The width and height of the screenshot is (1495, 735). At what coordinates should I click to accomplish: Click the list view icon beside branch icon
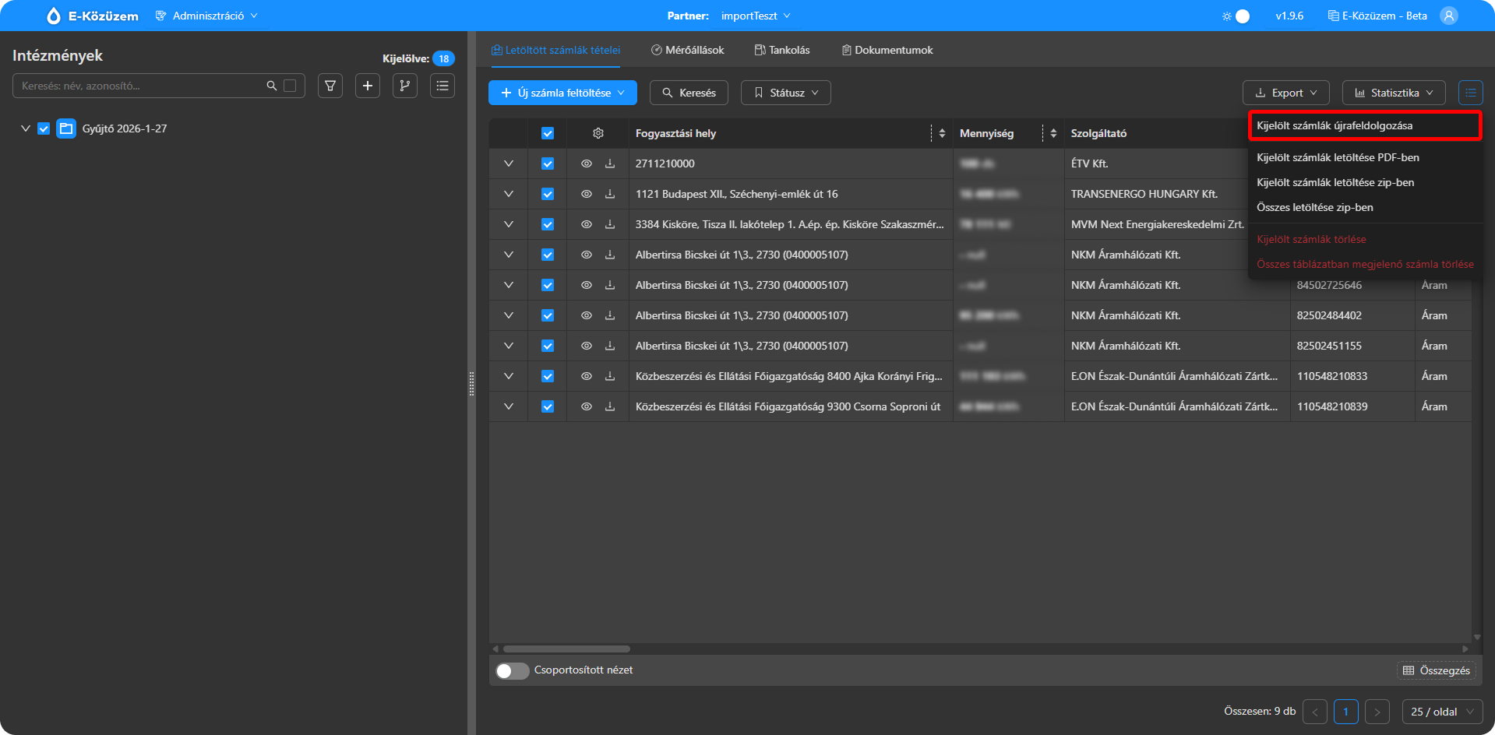tap(443, 86)
